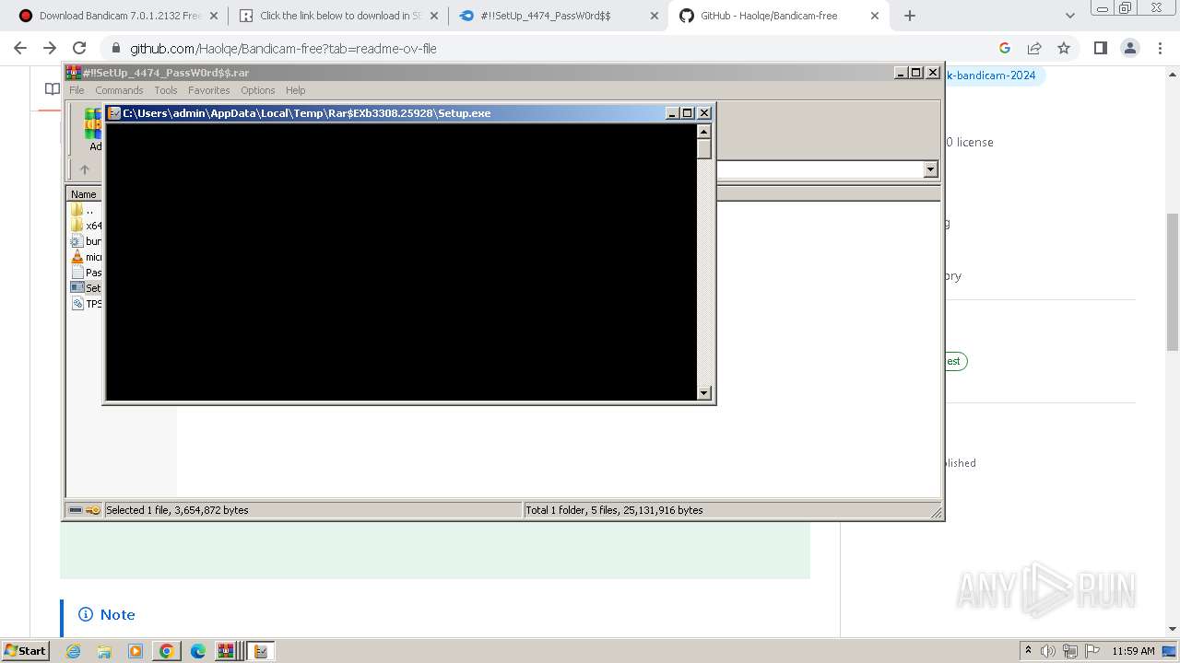Launch Internet Explorer from taskbar
Screen dimensions: 1180x663
pos(74,651)
